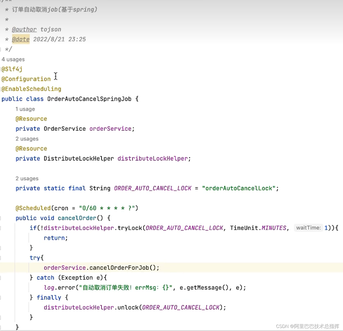Click ORDER_AUTO_CANCEL_LOCK in the constant declaration
This screenshot has width=343, height=331.
click(153, 188)
